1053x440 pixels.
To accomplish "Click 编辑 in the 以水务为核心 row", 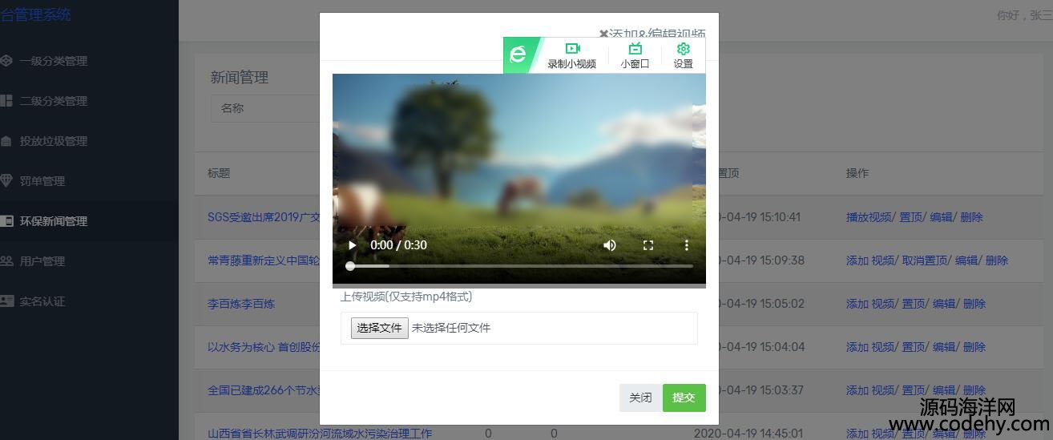I will coord(944,347).
